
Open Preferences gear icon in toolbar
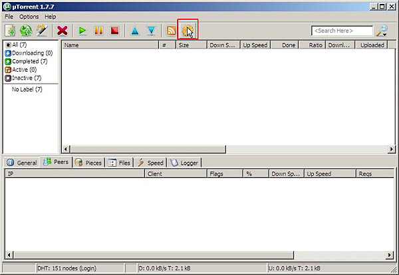188,31
